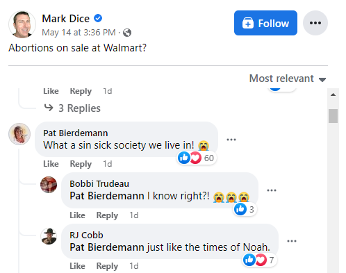This screenshot has width=346, height=273.
Task: Click the public globe audience icon
Action: point(127,33)
